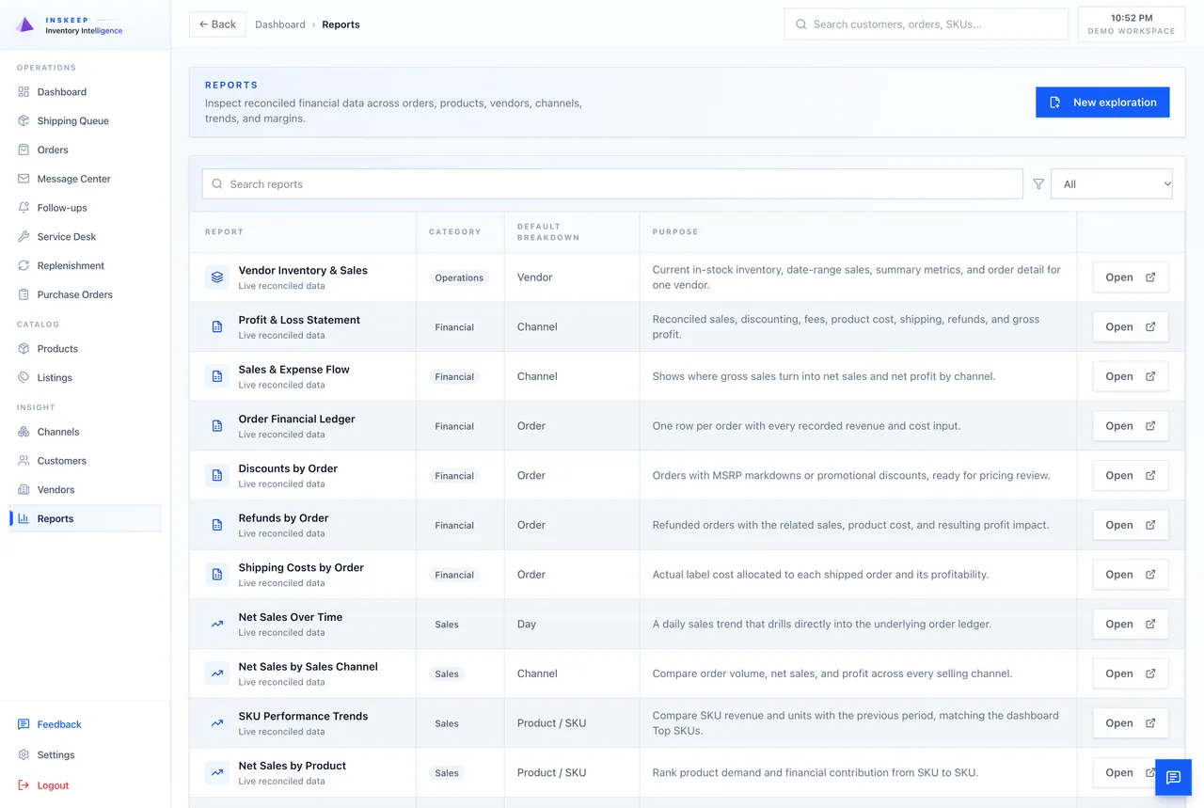Viewport: 1204px width, 808px height.
Task: Click the Shipping Costs by Order document icon
Action: (217, 574)
